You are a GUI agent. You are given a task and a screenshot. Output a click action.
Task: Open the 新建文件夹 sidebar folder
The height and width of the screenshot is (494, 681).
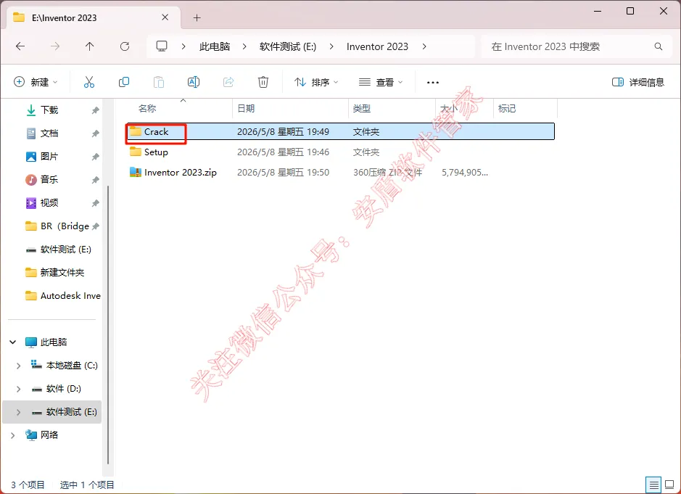pyautogui.click(x=55, y=273)
